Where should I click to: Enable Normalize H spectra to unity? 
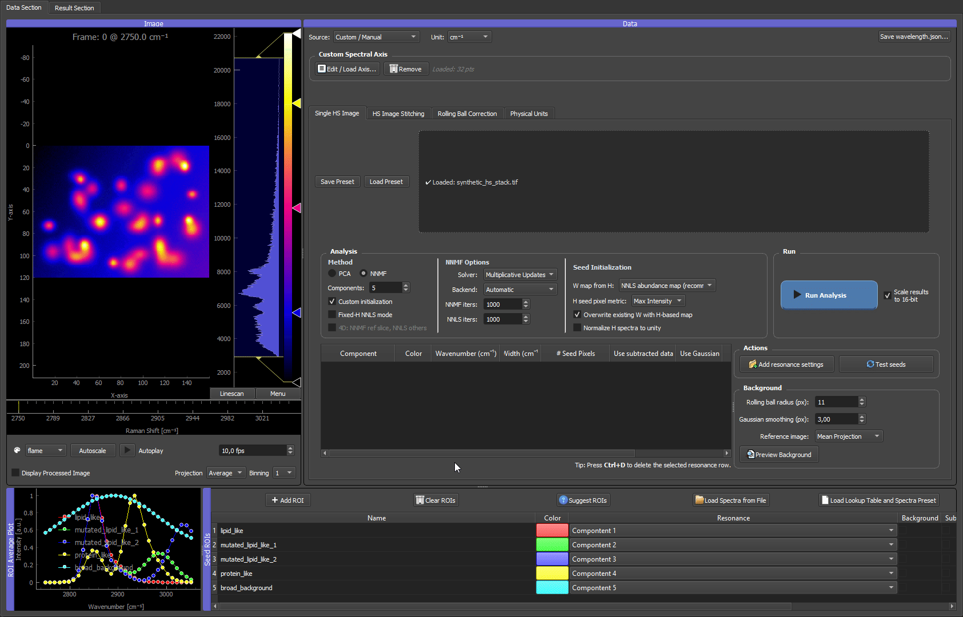[x=577, y=328]
